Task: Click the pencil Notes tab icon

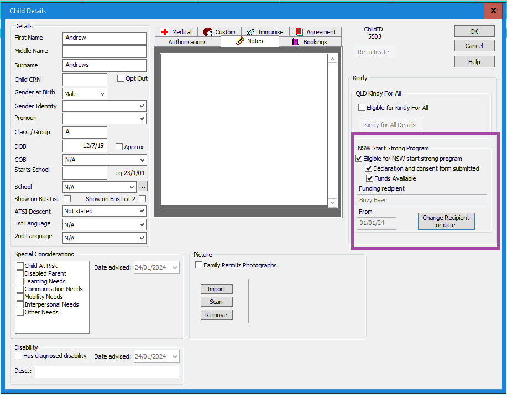Action: point(240,41)
